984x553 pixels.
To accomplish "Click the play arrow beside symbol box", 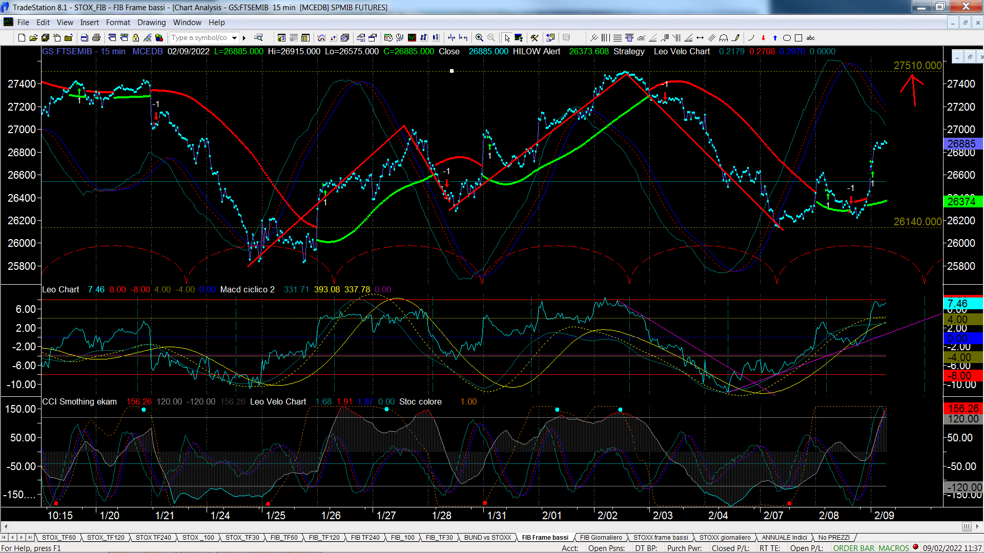I will (244, 38).
